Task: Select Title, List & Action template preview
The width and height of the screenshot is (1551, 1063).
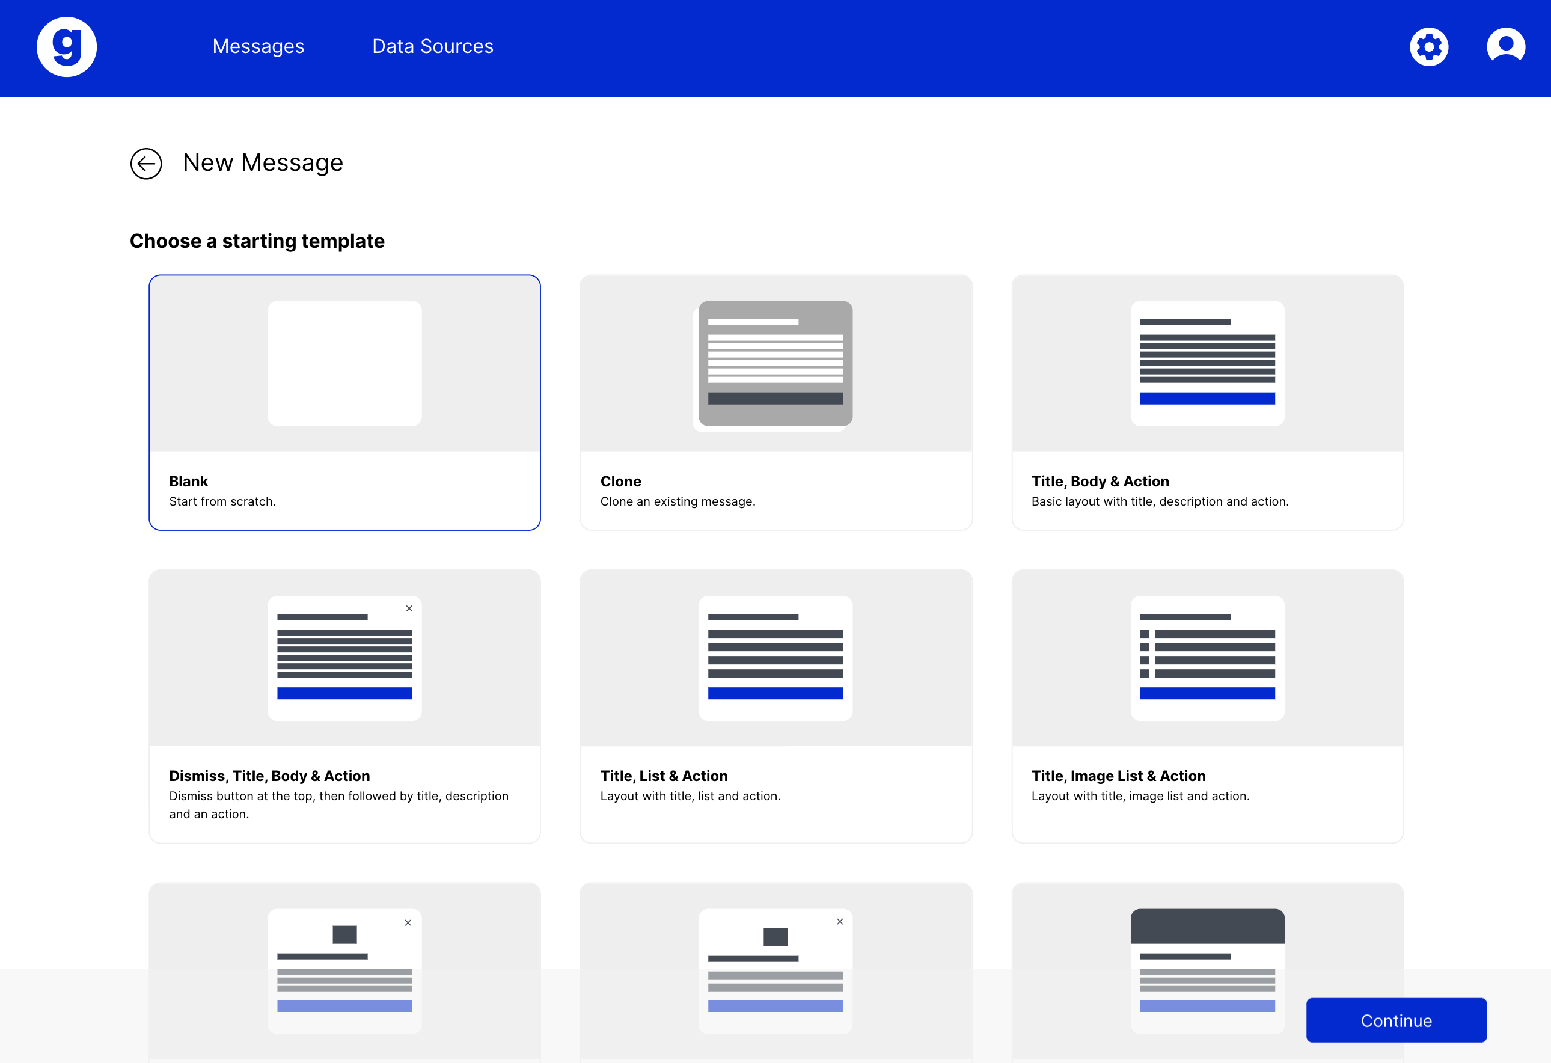Action: [775, 658]
